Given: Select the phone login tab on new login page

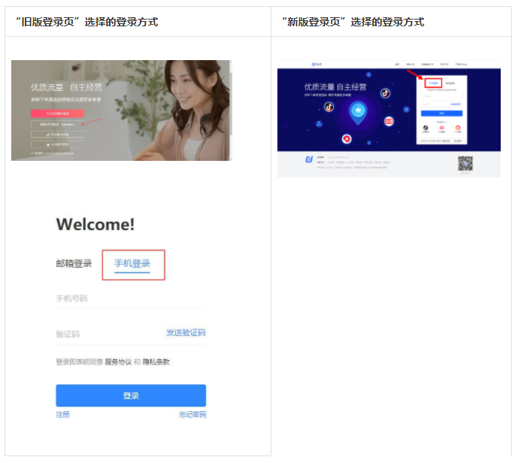Looking at the screenshot, I should click(433, 83).
